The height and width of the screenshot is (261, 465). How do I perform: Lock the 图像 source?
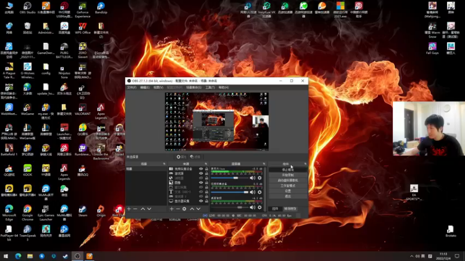(x=206, y=183)
